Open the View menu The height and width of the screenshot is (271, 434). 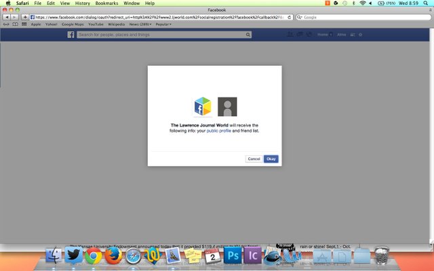(65, 3)
